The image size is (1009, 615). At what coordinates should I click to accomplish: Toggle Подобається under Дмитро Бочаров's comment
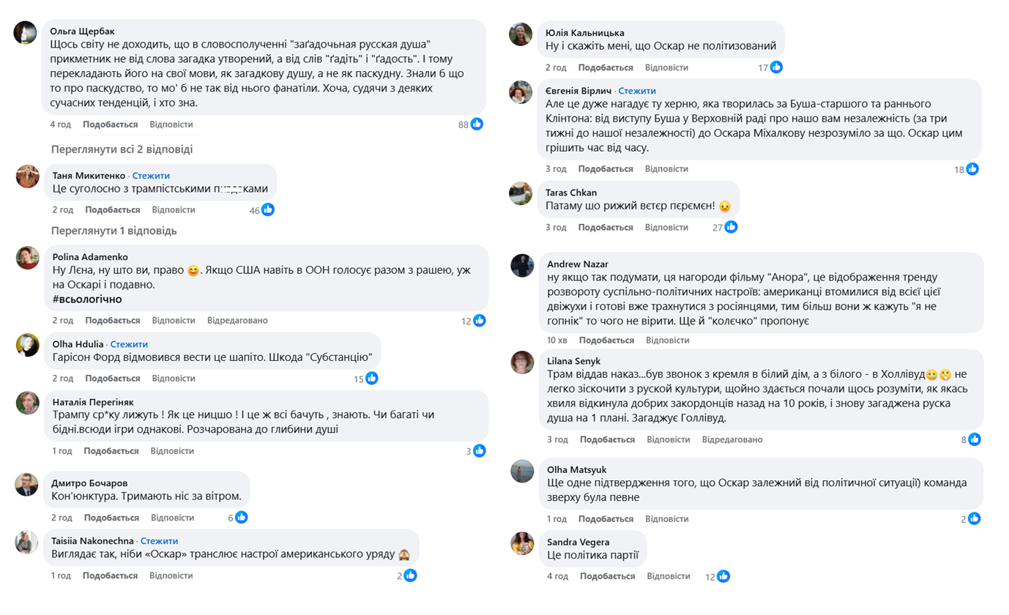click(111, 518)
